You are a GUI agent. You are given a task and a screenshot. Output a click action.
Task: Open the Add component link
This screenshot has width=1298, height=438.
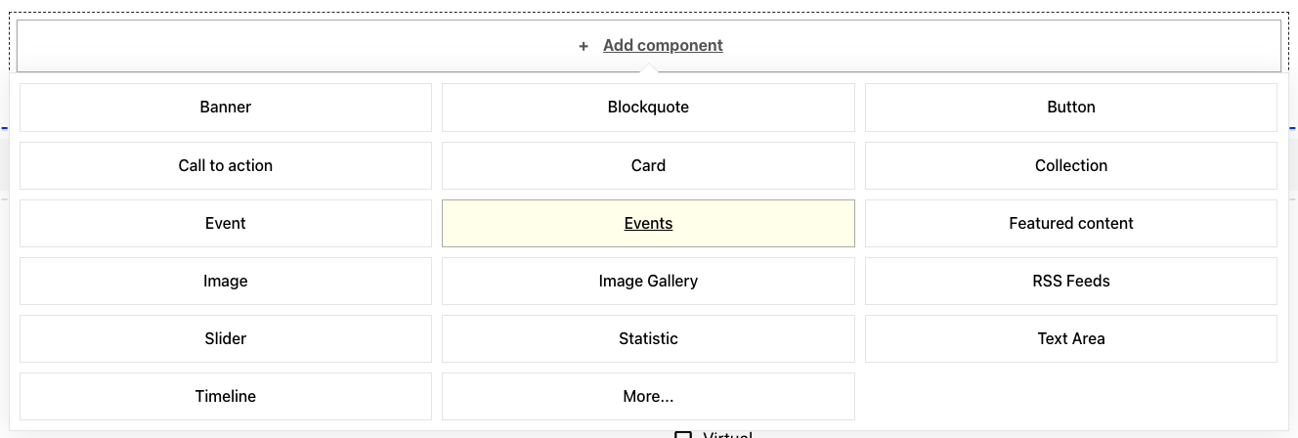(663, 45)
